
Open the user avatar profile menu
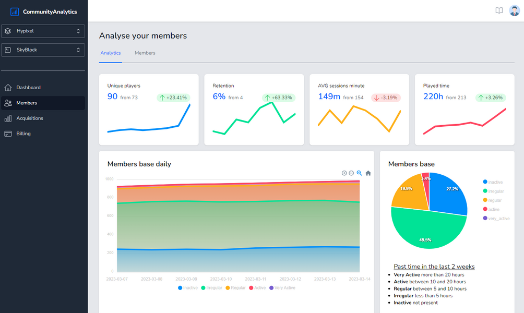point(514,10)
